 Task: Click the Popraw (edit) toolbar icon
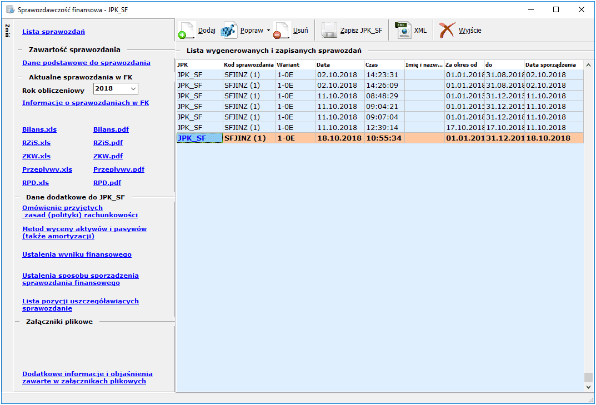[x=229, y=31]
